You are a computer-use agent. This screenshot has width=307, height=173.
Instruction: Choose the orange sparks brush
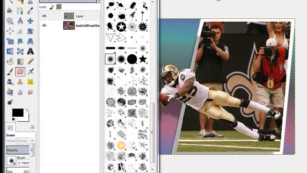tap(121, 145)
